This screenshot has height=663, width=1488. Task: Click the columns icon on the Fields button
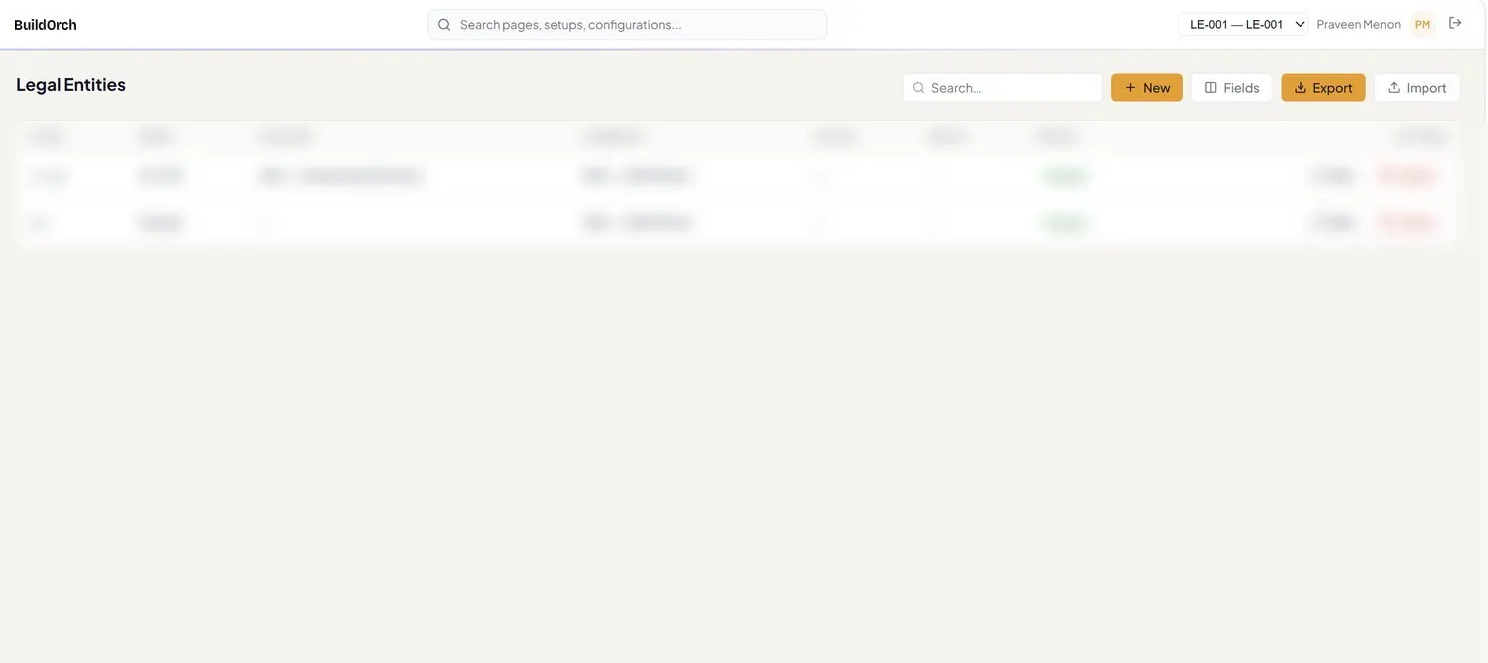click(1211, 87)
